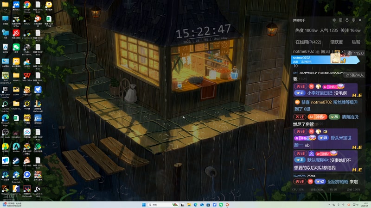Open the TUF folder on desktop
The width and height of the screenshot is (371, 208).
tap(5, 6)
